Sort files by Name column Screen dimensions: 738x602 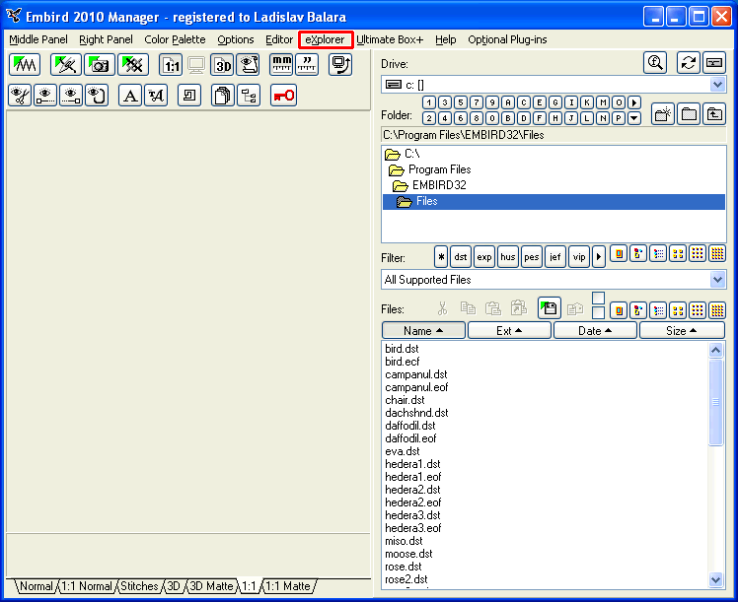tap(423, 331)
